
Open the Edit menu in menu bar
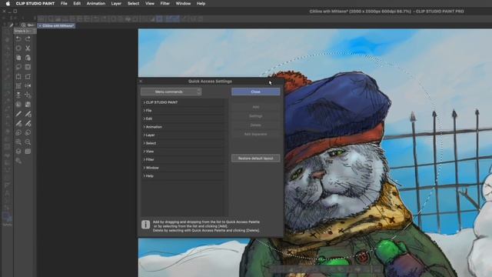[77, 3]
